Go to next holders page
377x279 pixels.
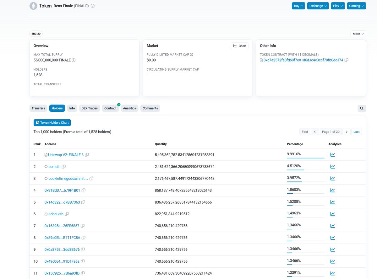(x=347, y=132)
